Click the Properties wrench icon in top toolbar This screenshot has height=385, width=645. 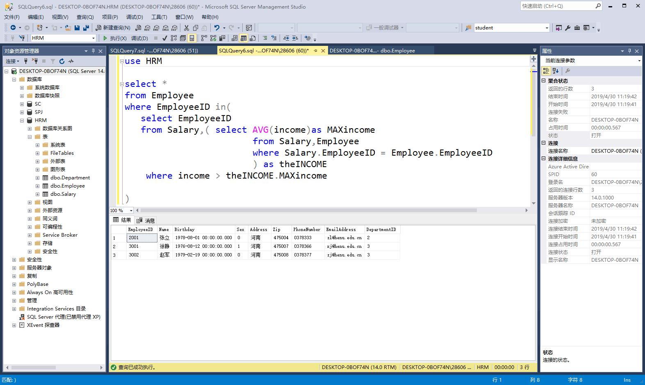(x=568, y=27)
